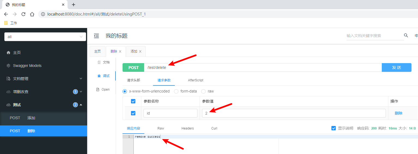Click the 14 B response size

click(412, 128)
